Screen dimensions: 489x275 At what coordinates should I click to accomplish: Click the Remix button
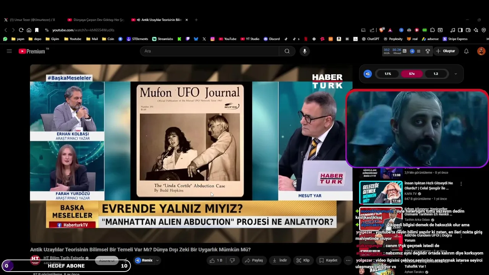(144, 260)
